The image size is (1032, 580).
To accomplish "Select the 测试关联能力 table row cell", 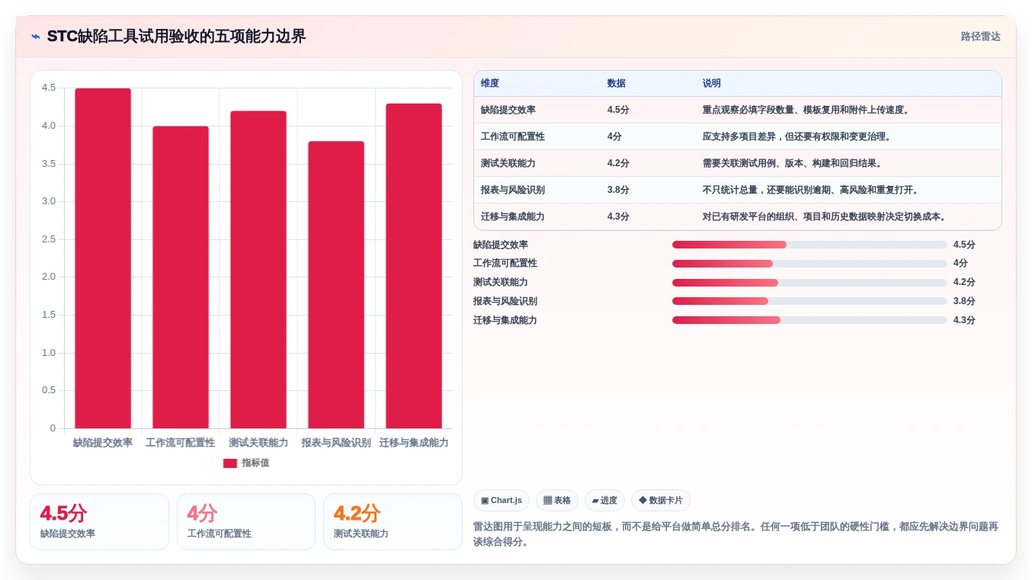I will click(508, 164).
